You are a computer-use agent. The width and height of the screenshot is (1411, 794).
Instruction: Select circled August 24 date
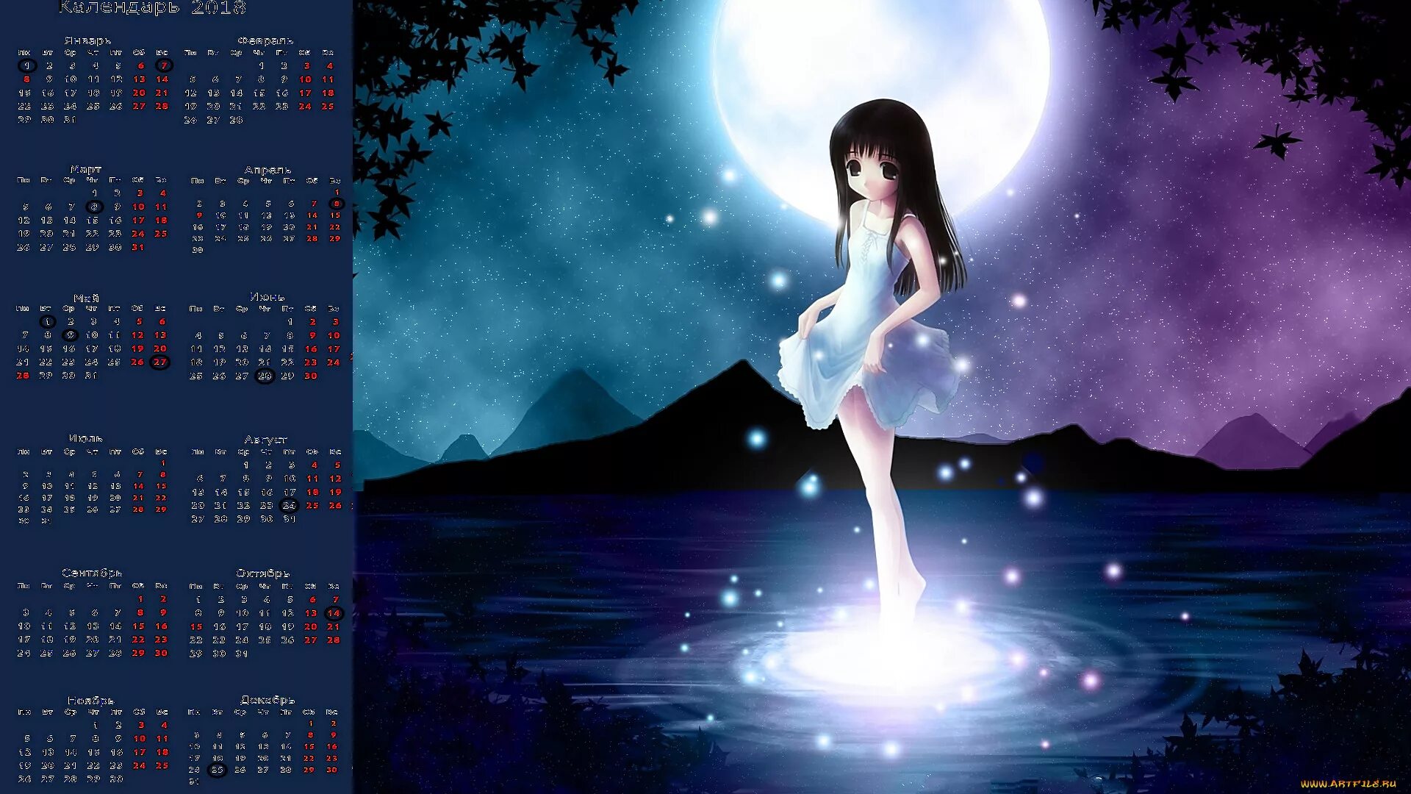(x=290, y=505)
